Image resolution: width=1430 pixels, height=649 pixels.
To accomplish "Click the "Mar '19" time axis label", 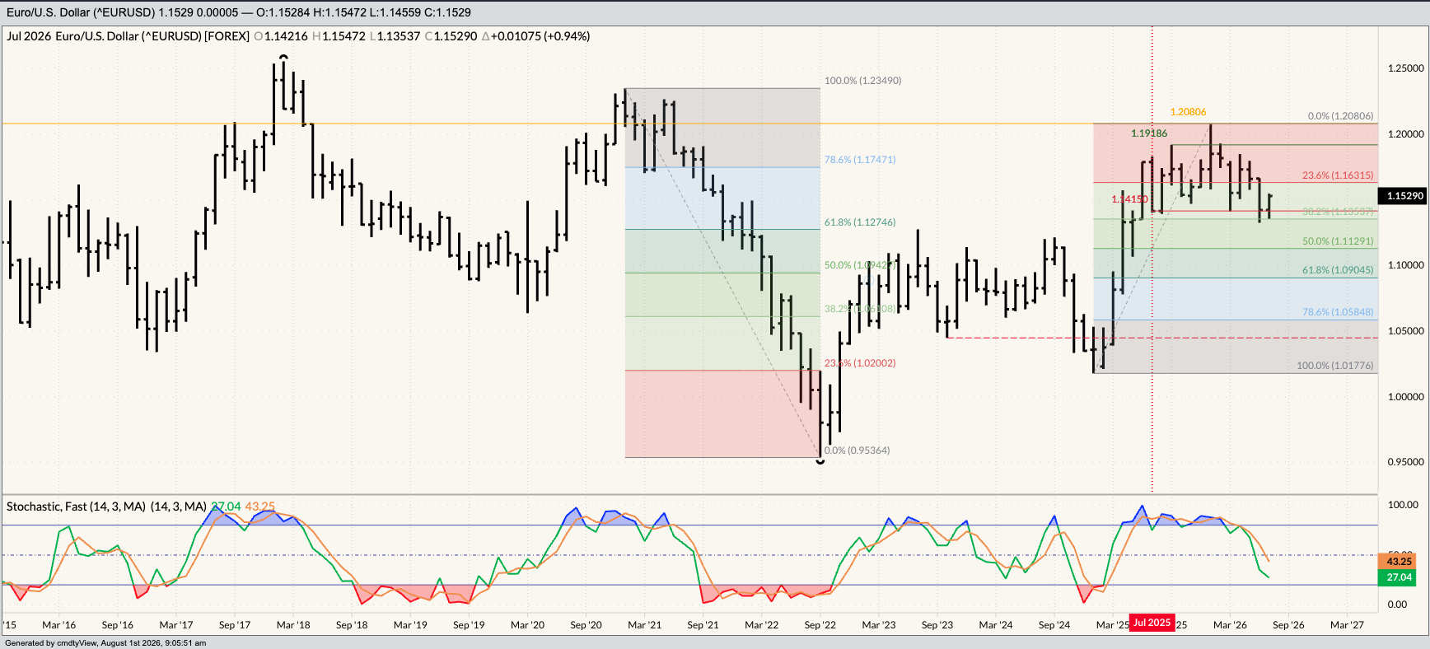I will [x=410, y=625].
